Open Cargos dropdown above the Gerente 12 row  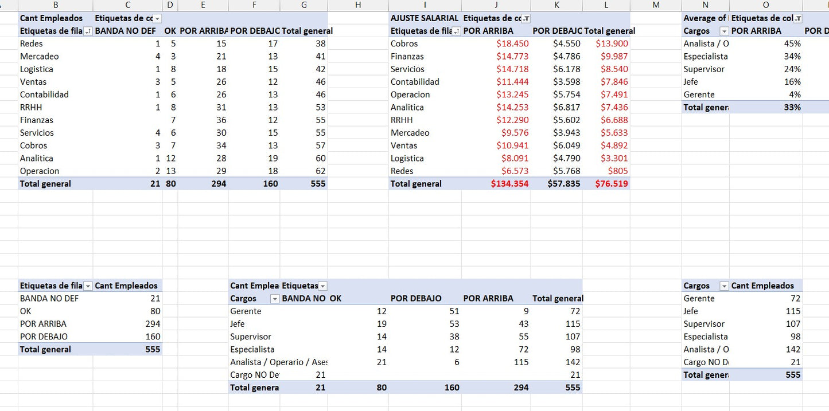275,298
